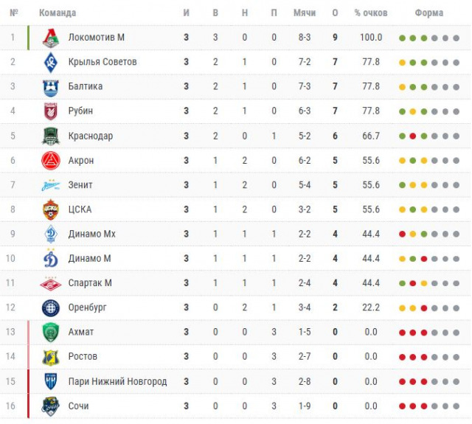Viewport: 472px width, 424px height.
Task: Click the Команда column header
Action: pos(57,13)
